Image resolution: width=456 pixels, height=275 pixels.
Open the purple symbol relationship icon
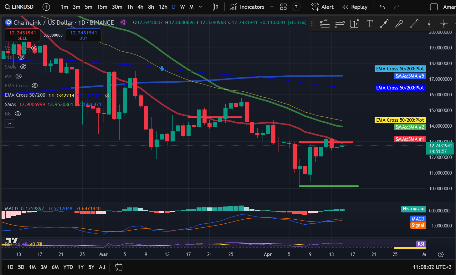(123, 22)
